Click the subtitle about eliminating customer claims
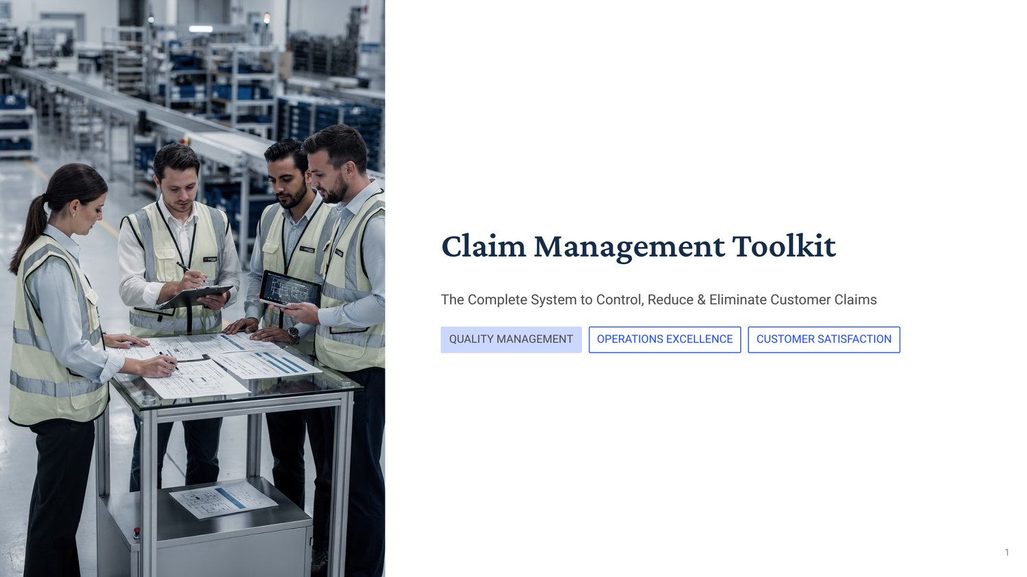 point(659,300)
